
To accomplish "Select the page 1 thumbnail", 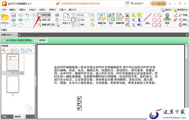I will (13, 62).
